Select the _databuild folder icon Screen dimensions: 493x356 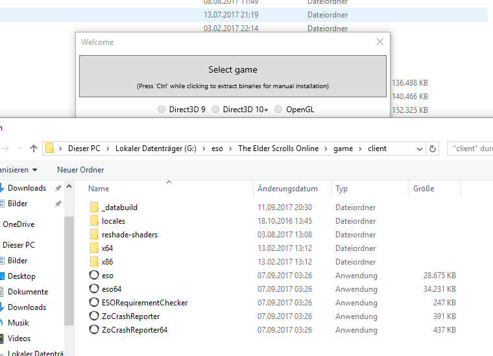(x=94, y=208)
